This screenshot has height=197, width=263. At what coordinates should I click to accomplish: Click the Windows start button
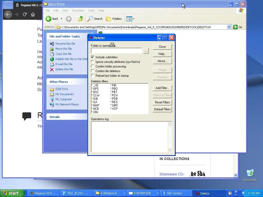[x=12, y=193]
